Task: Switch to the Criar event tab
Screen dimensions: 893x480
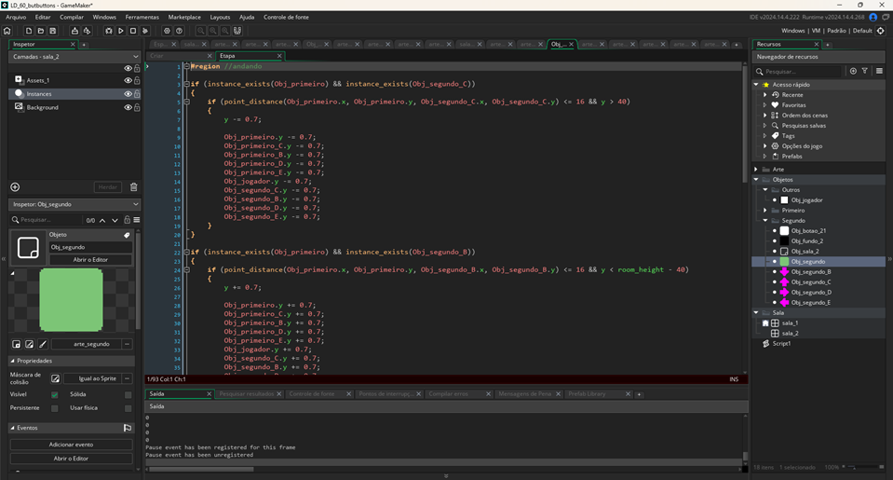Action: coord(178,56)
